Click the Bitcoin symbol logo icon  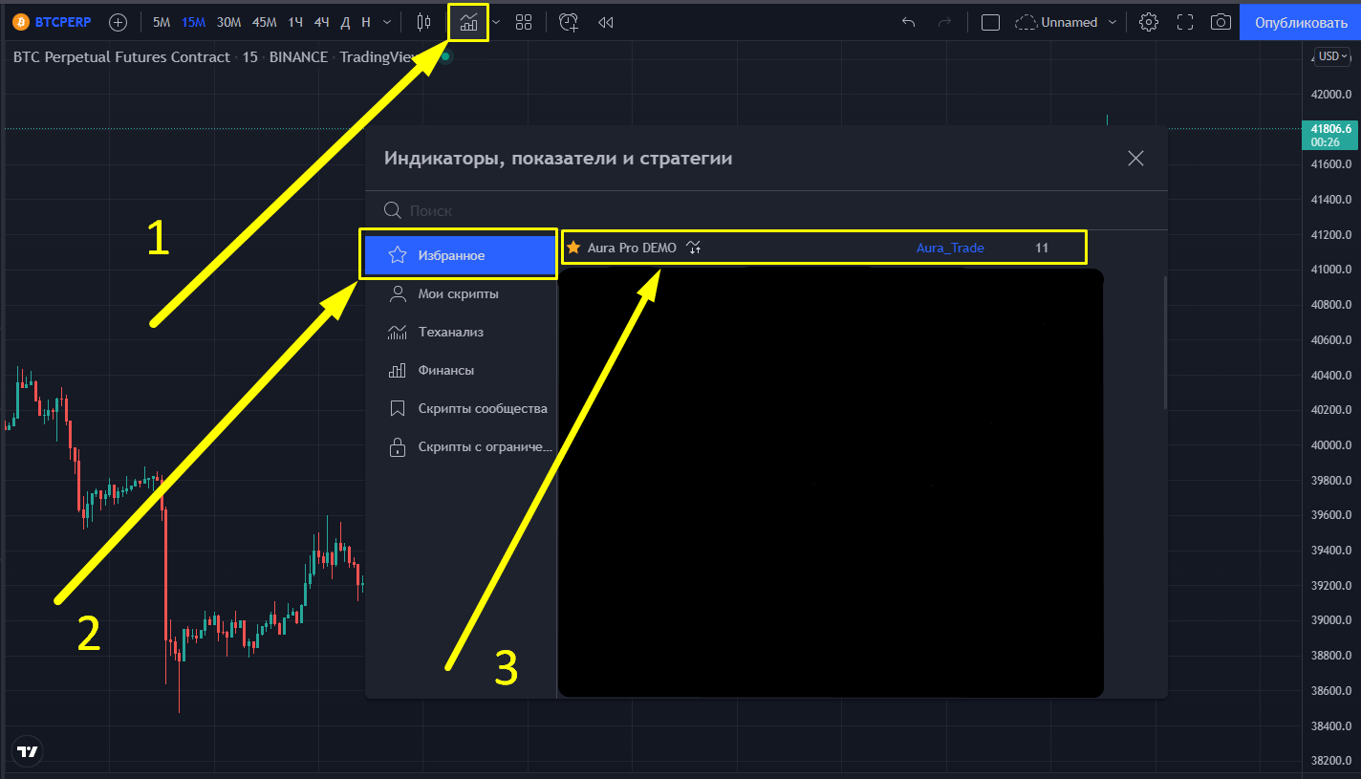20,22
